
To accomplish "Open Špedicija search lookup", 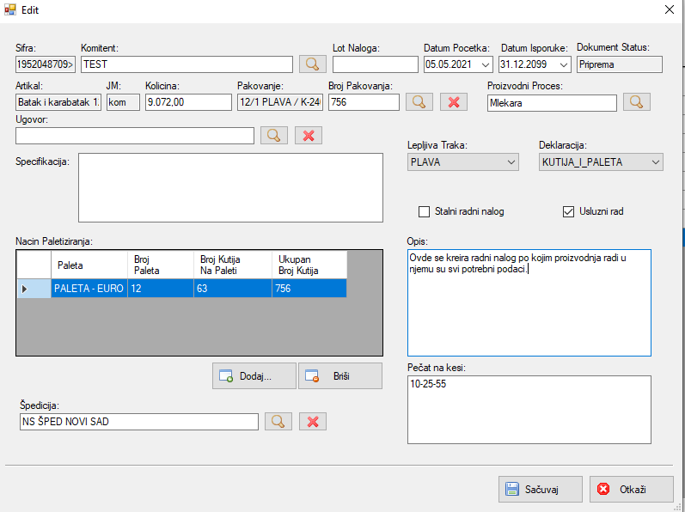I will [x=278, y=422].
